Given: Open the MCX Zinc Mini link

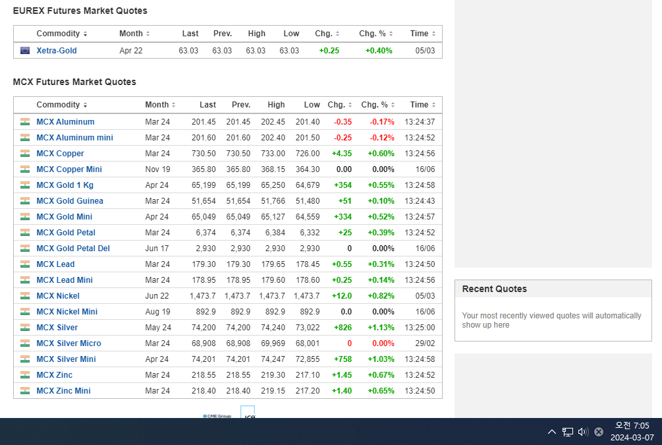Looking at the screenshot, I should pos(63,391).
